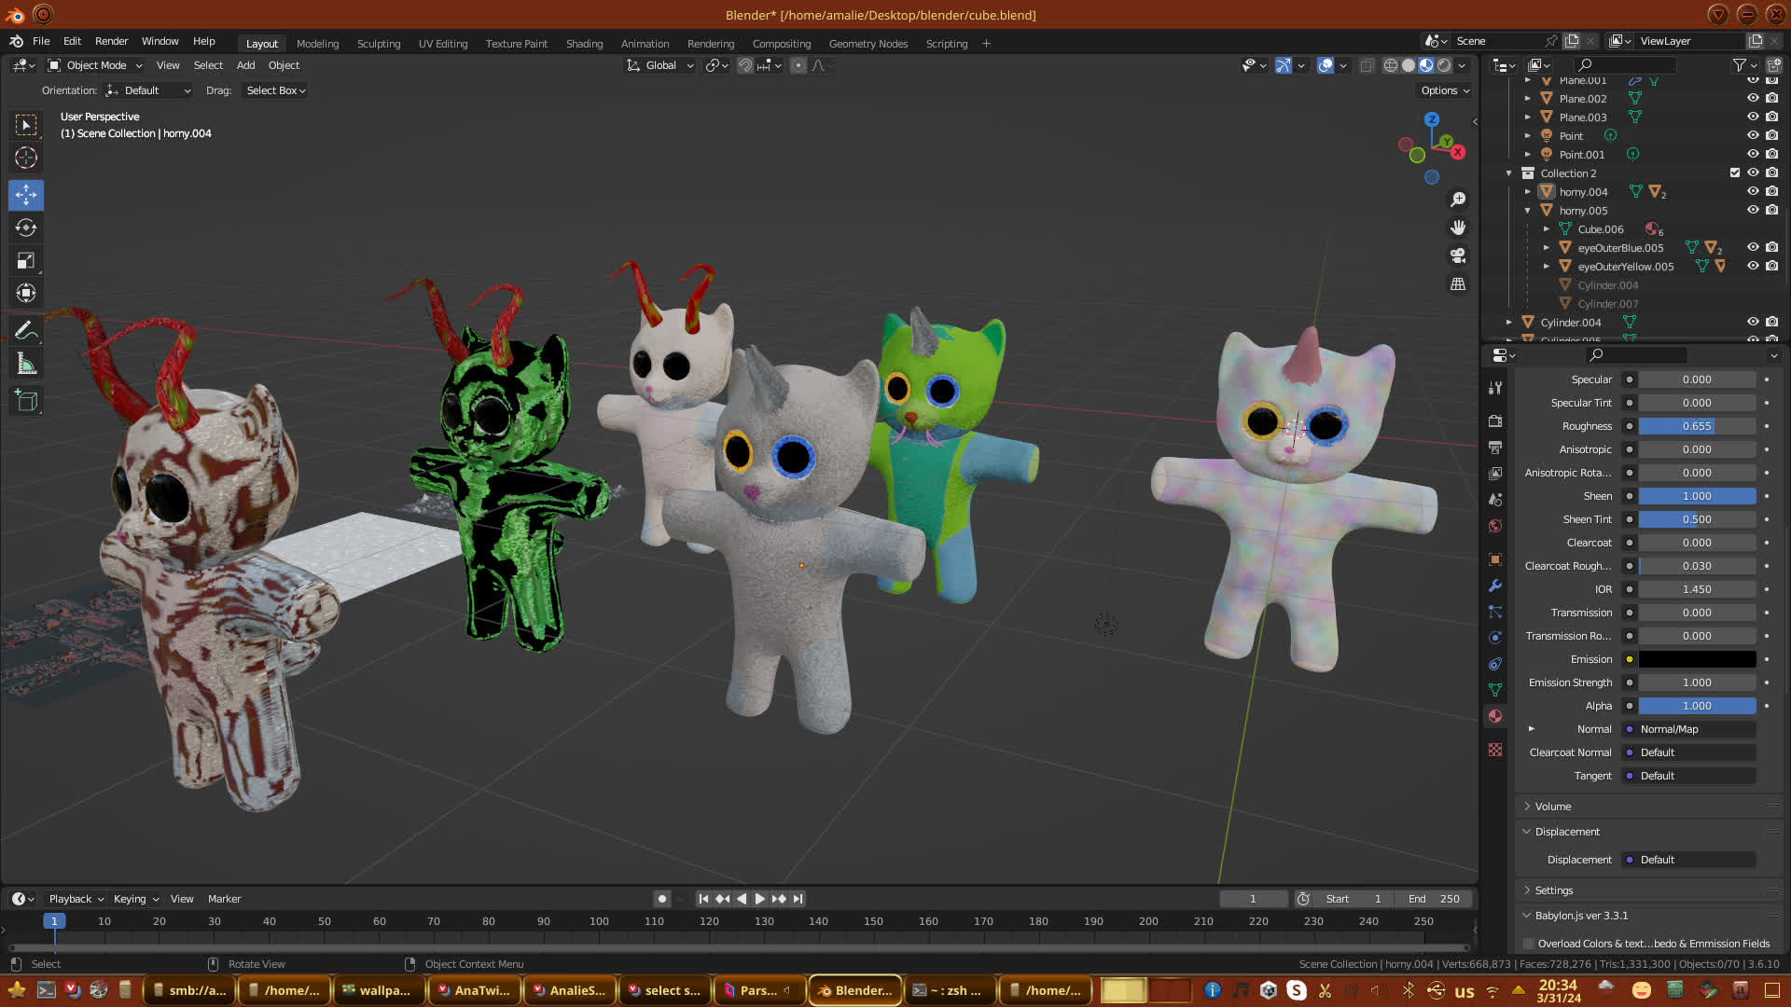1791x1007 pixels.
Task: Open the Object Mode dropdown
Action: point(95,65)
